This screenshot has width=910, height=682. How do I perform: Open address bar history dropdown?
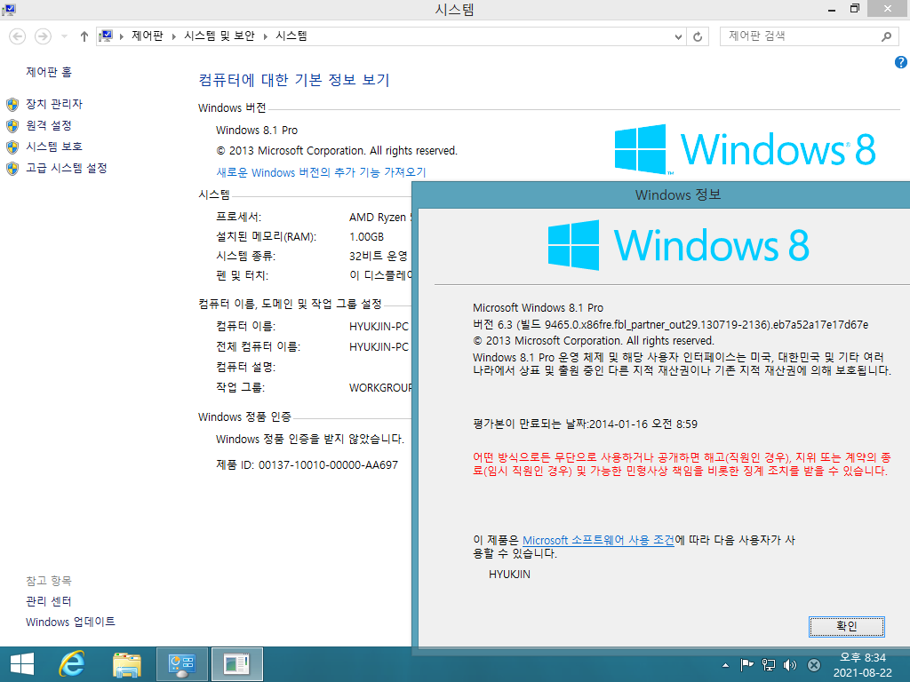coord(678,36)
